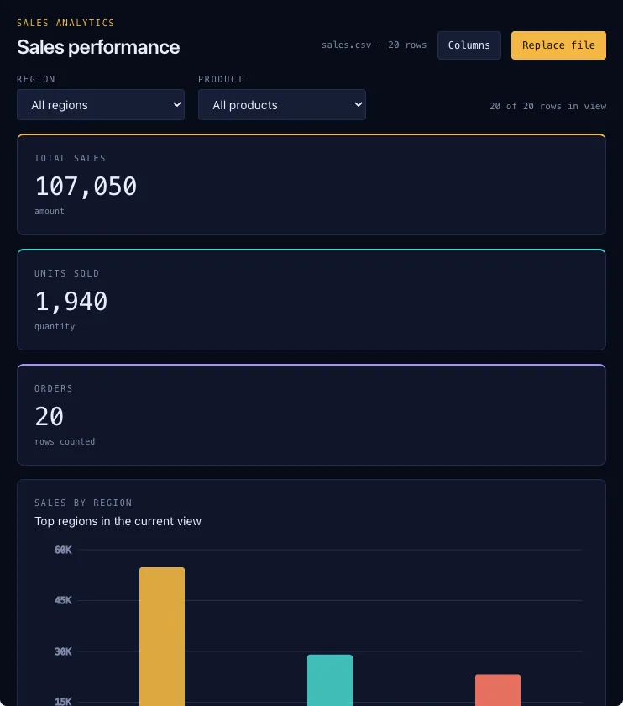
Task: Click Top regions in the current view
Action: (118, 521)
